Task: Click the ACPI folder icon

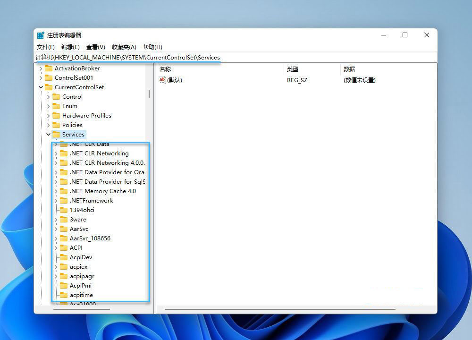Action: pyautogui.click(x=63, y=248)
